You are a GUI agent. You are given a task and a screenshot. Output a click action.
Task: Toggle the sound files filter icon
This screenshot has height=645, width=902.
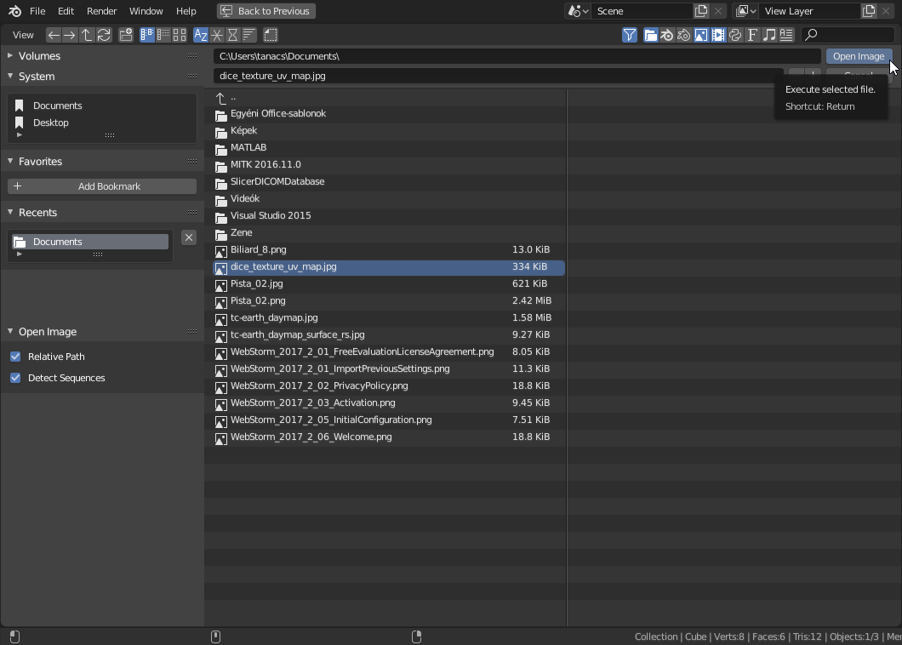click(769, 35)
